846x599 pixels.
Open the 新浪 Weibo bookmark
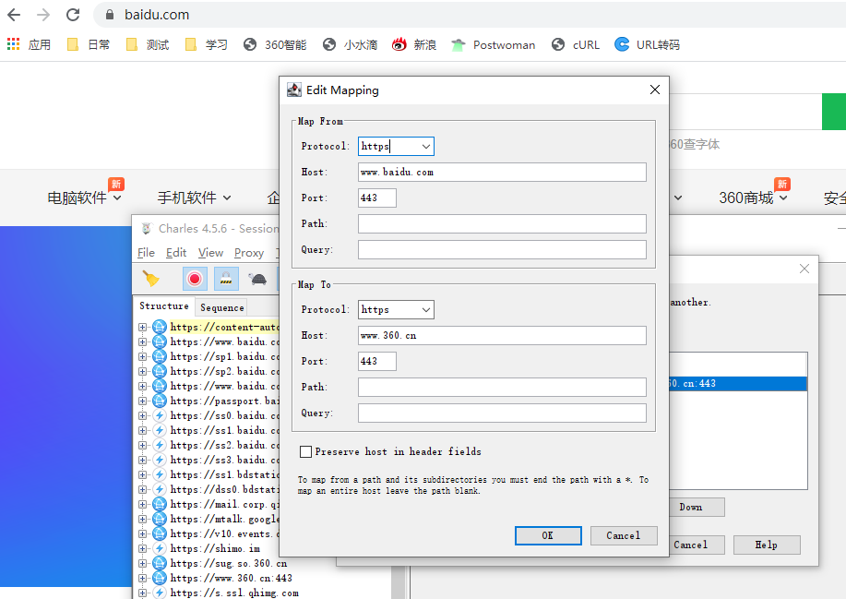(x=414, y=45)
